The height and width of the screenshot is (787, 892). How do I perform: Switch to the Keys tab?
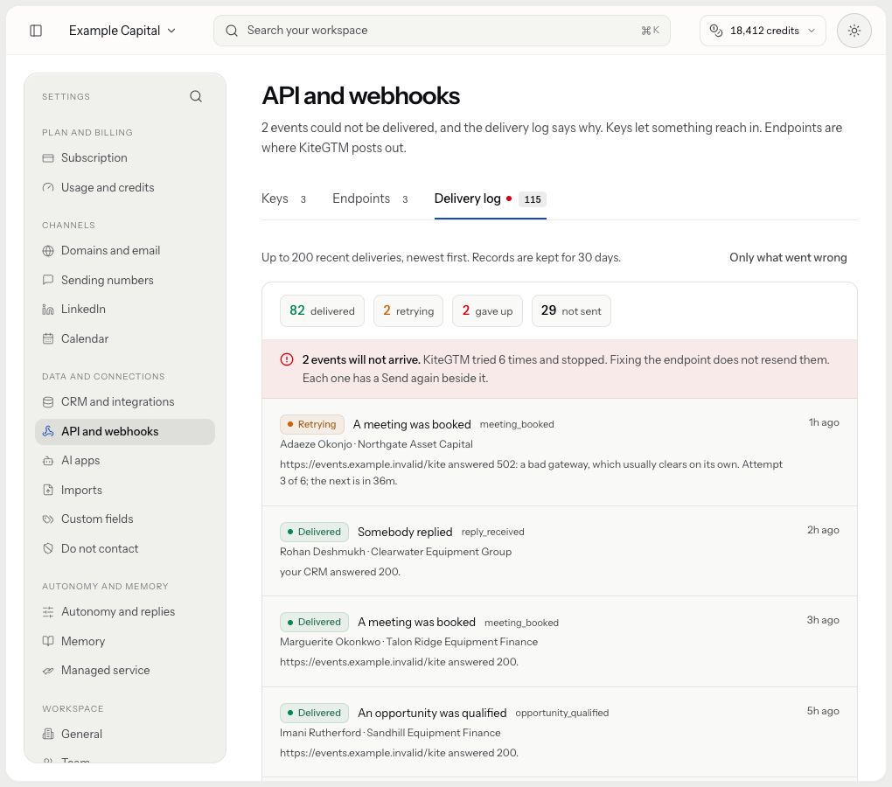tap(284, 199)
